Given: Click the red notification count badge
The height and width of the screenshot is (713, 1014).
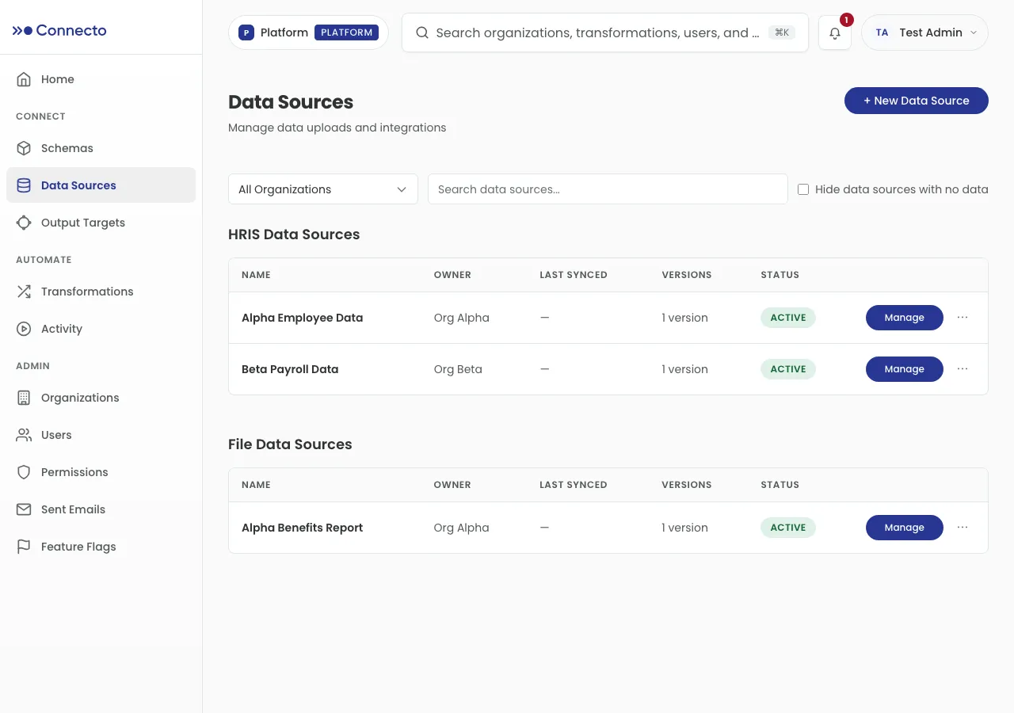Looking at the screenshot, I should coord(846,20).
